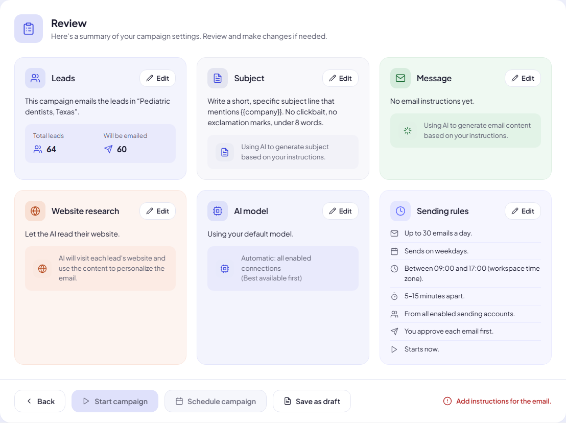Viewport: 566px width, 423px height.
Task: Click the "Add instructions for the email." warning
Action: (504, 402)
